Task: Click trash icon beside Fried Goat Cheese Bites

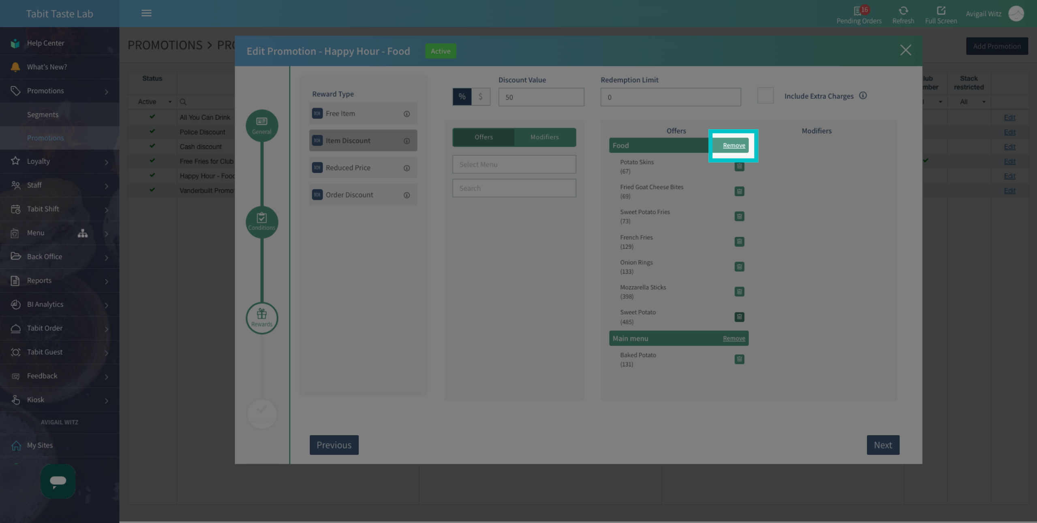Action: [739, 191]
